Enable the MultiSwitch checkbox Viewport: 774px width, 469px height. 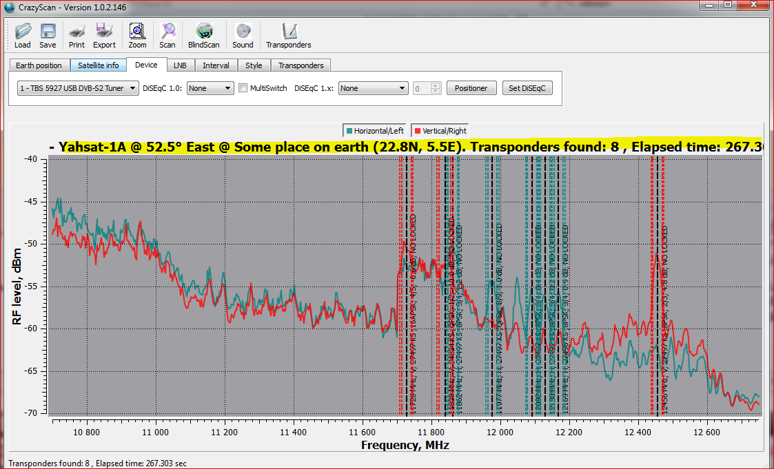(x=243, y=88)
